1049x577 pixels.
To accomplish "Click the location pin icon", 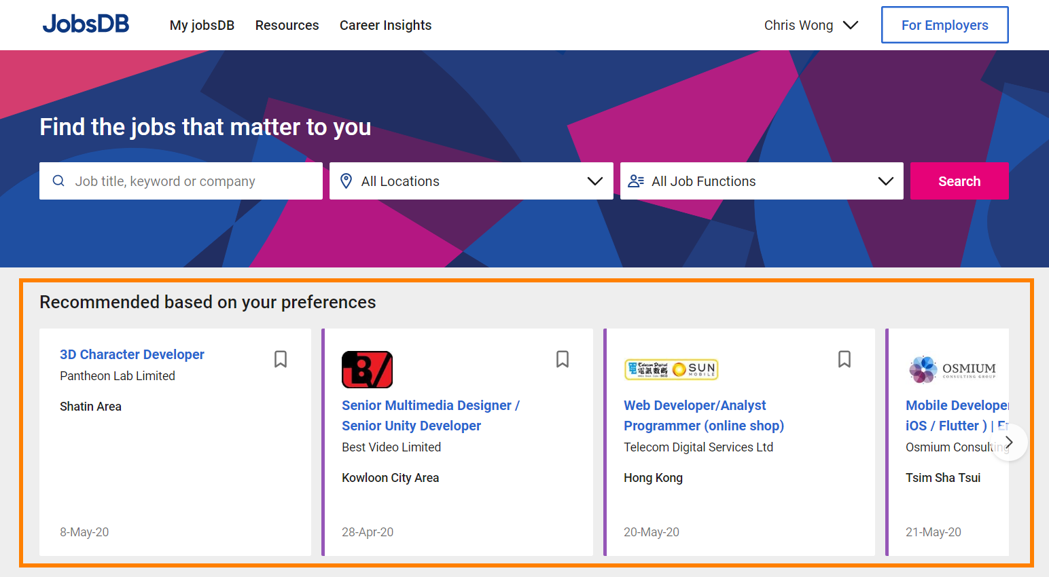I will pyautogui.click(x=346, y=181).
